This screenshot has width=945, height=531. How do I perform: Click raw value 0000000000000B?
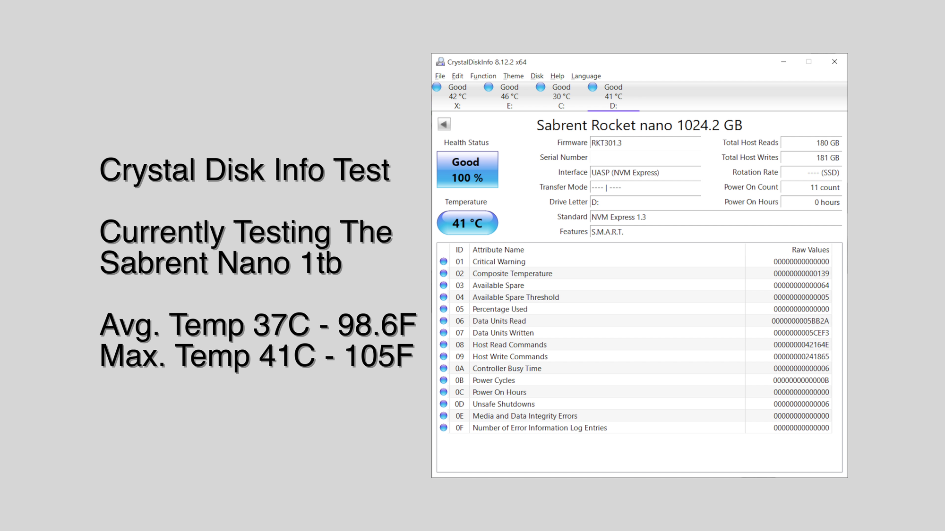click(x=801, y=380)
